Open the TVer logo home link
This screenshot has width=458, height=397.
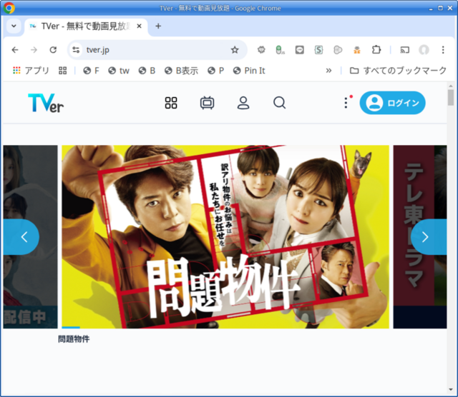pos(46,103)
